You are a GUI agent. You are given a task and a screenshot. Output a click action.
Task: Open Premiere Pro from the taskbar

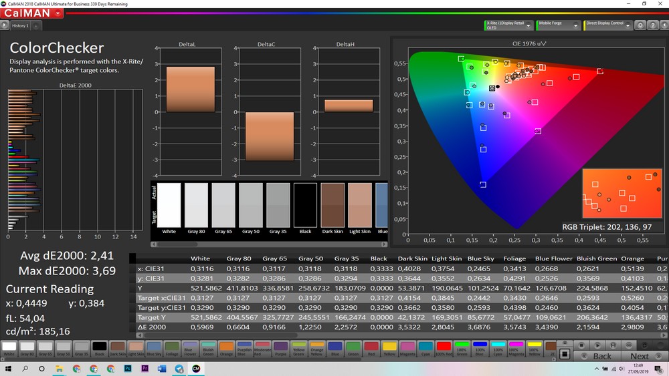[x=145, y=369]
